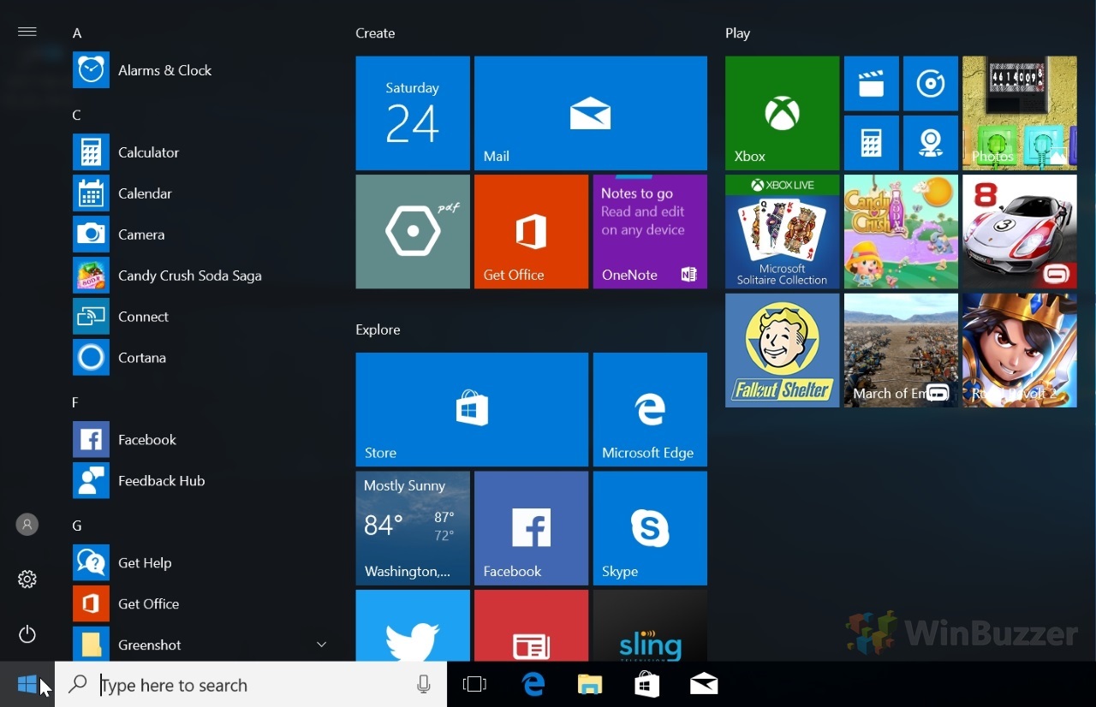Image resolution: width=1096 pixels, height=707 pixels.
Task: Open the Power options button
Action: 27,634
